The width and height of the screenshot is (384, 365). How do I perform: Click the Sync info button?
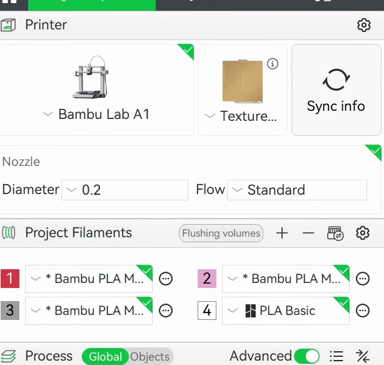pos(336,90)
